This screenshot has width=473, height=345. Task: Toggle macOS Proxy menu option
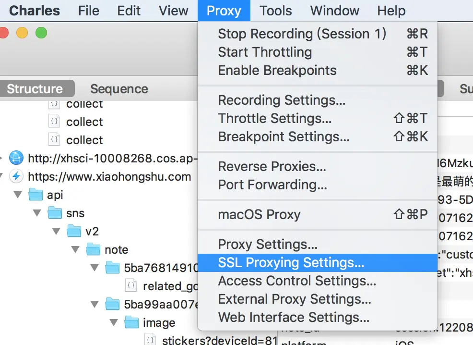tap(259, 214)
